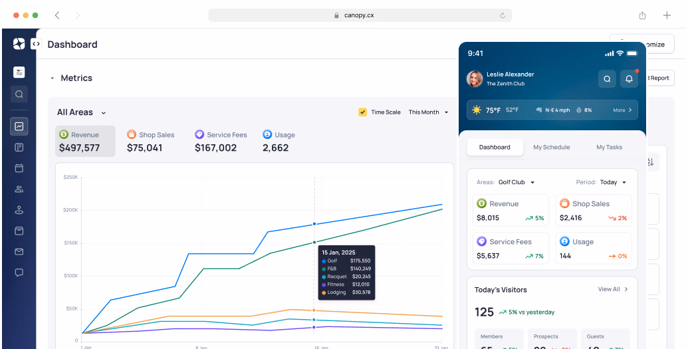
Task: Click Leslie Alexander's profile avatar
Action: coord(475,79)
